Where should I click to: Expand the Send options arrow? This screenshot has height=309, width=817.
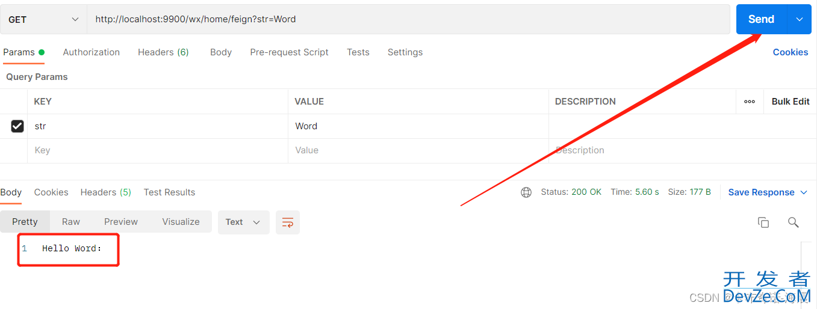(x=800, y=19)
